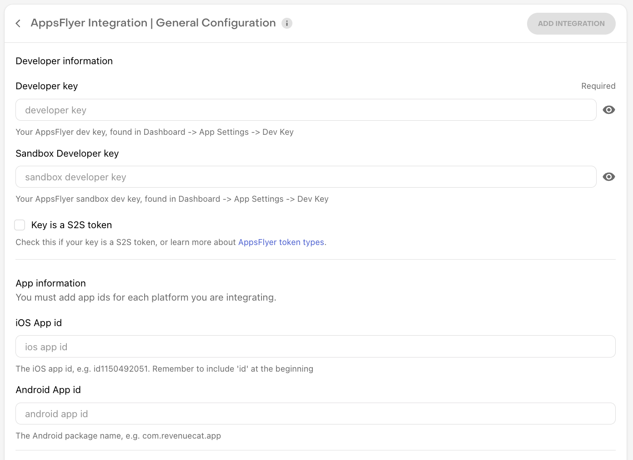Click the Required label
The image size is (633, 460).
click(x=598, y=86)
